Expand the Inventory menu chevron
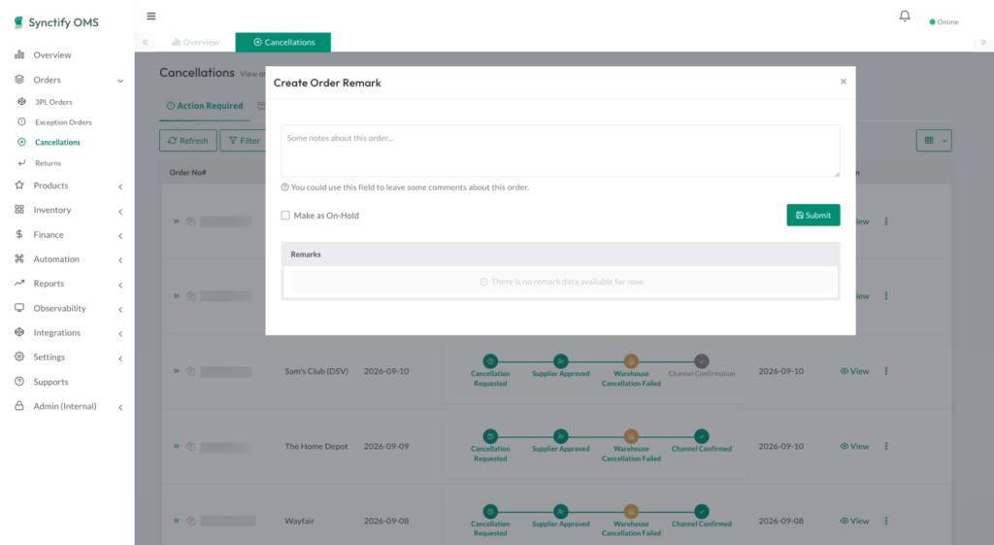Screen dimensions: 994x545 [x=120, y=211]
